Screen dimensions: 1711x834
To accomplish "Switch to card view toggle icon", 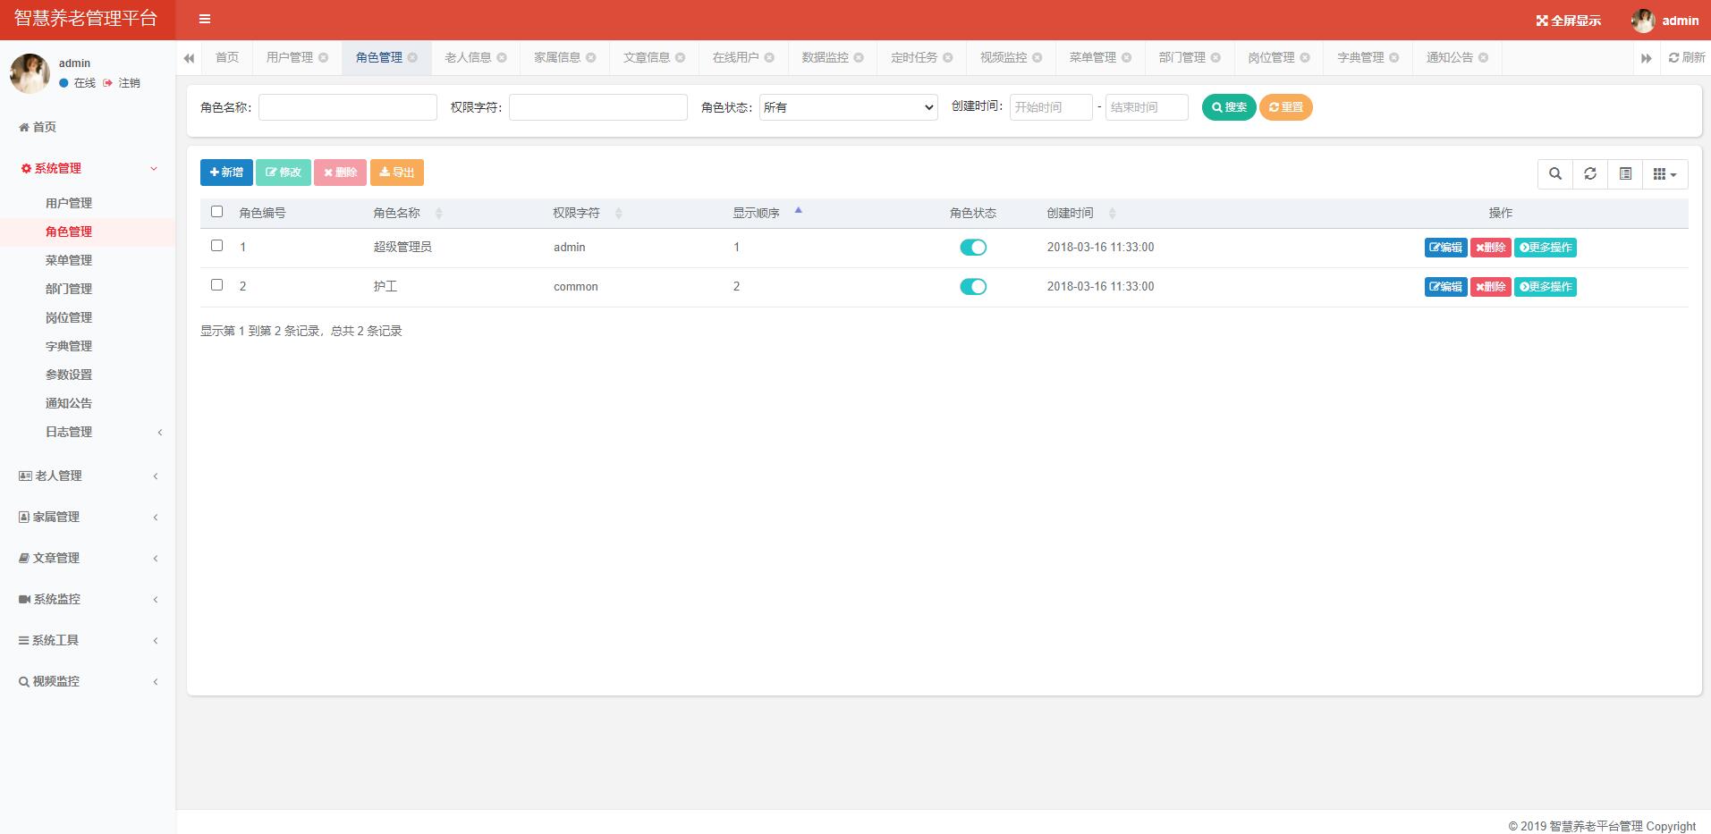I will pos(1625,173).
